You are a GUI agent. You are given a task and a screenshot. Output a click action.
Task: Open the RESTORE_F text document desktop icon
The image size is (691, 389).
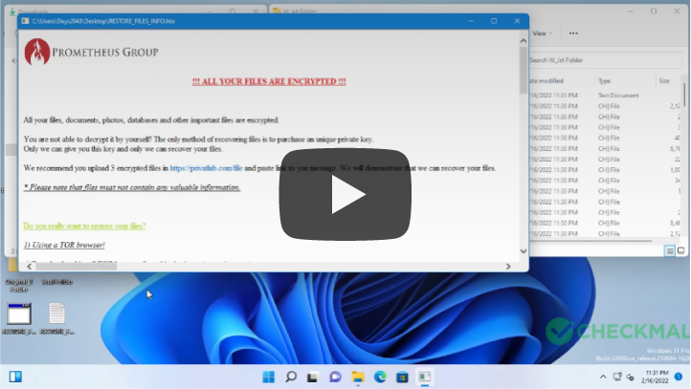(x=56, y=319)
